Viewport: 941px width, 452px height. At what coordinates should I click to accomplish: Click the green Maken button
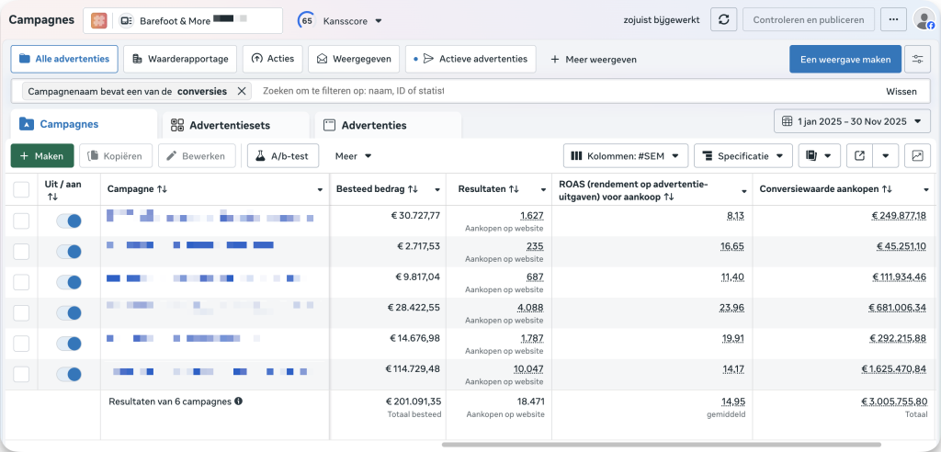coord(42,156)
